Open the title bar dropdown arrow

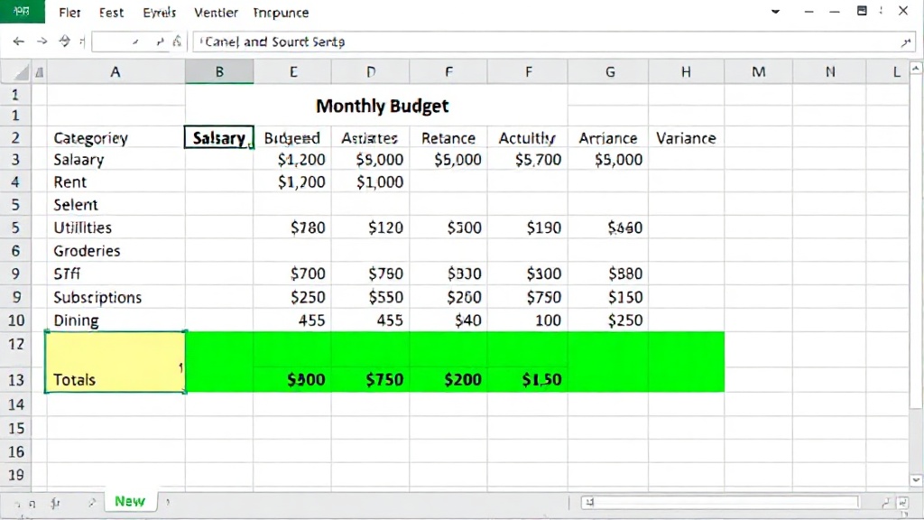tap(775, 12)
